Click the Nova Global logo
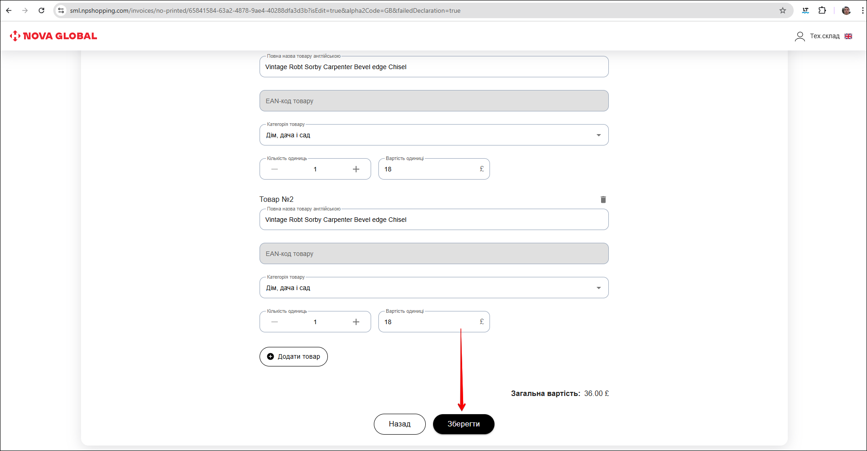The width and height of the screenshot is (867, 451). [x=54, y=36]
